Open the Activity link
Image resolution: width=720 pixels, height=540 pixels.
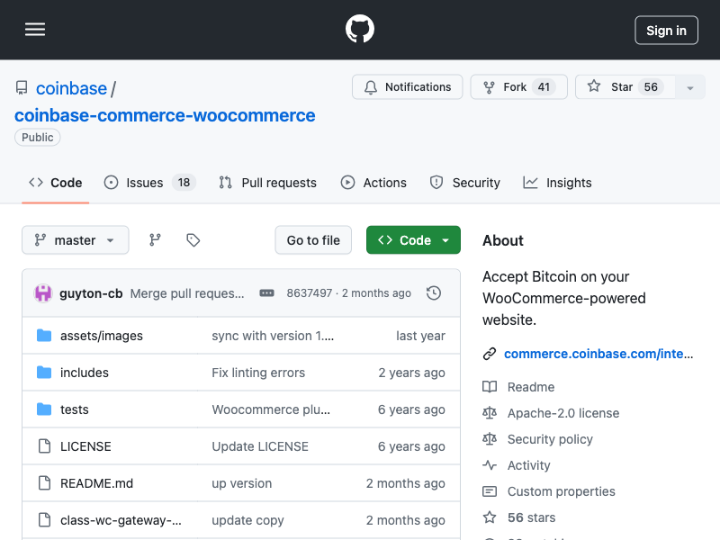click(528, 465)
